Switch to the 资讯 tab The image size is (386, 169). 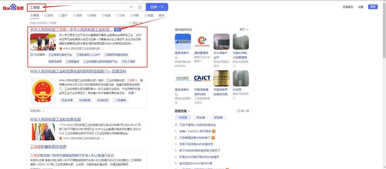tap(49, 16)
